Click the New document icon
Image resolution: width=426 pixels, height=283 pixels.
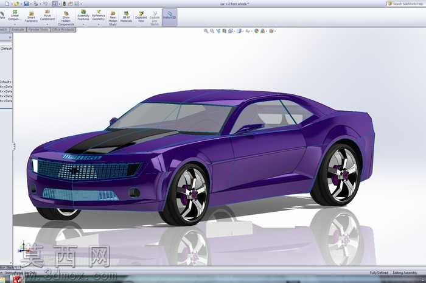coord(7,4)
